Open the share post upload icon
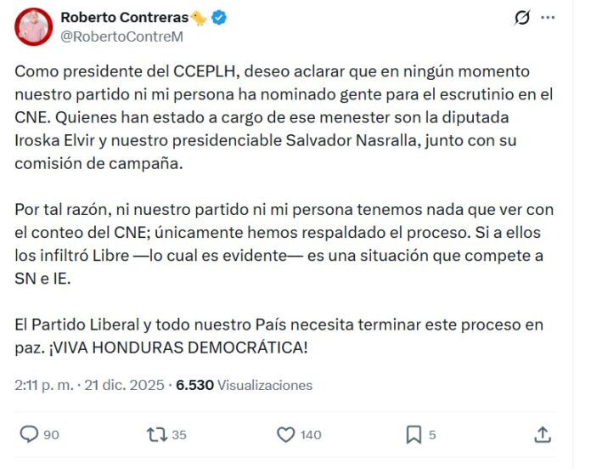The width and height of the screenshot is (591, 469). [x=543, y=434]
